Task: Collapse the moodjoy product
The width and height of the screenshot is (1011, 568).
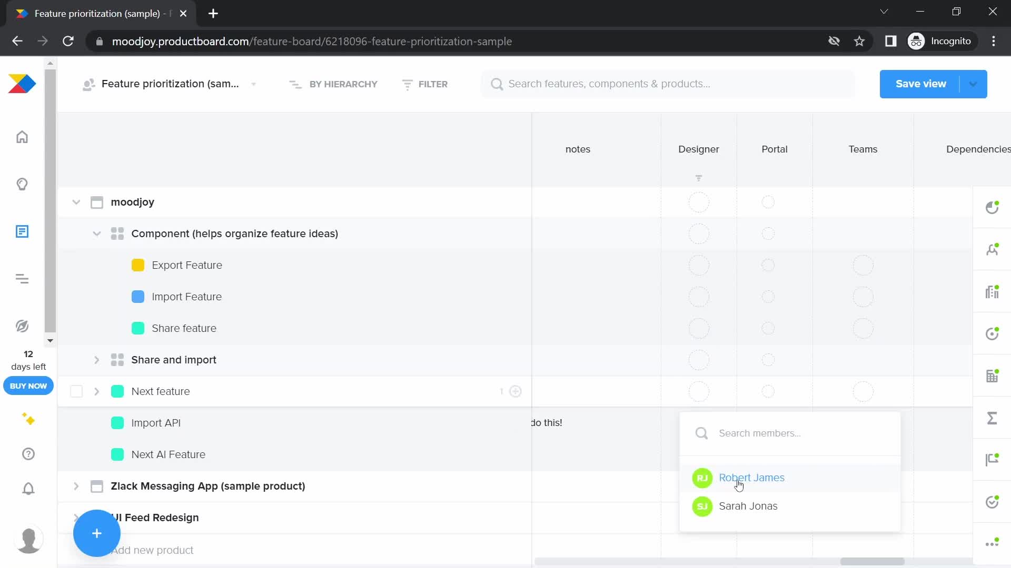Action: tap(76, 202)
